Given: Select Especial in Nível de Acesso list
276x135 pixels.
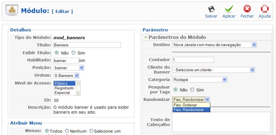Looking at the screenshot, I should click(65, 93).
